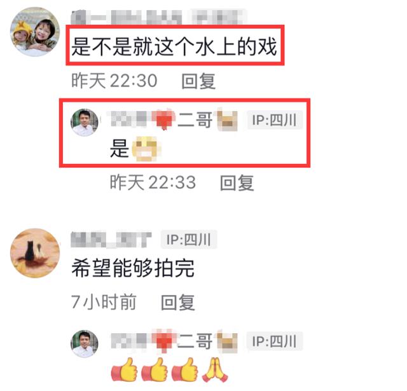Reply to the comment posted 昨天 22:30
The image size is (407, 391).
[198, 81]
